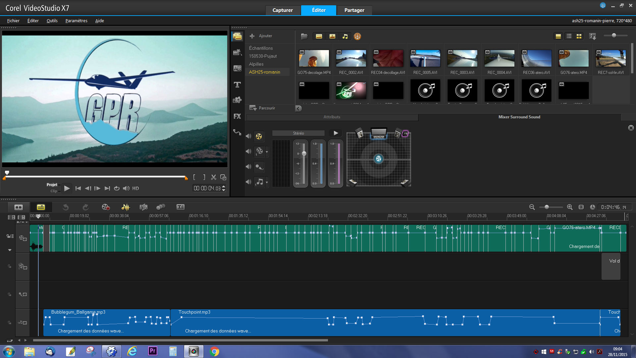This screenshot has width=636, height=358.
Task: Set the mark-in bracket
Action: [x=194, y=178]
